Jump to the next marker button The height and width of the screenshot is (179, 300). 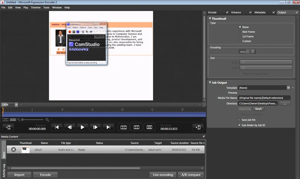coord(108,127)
